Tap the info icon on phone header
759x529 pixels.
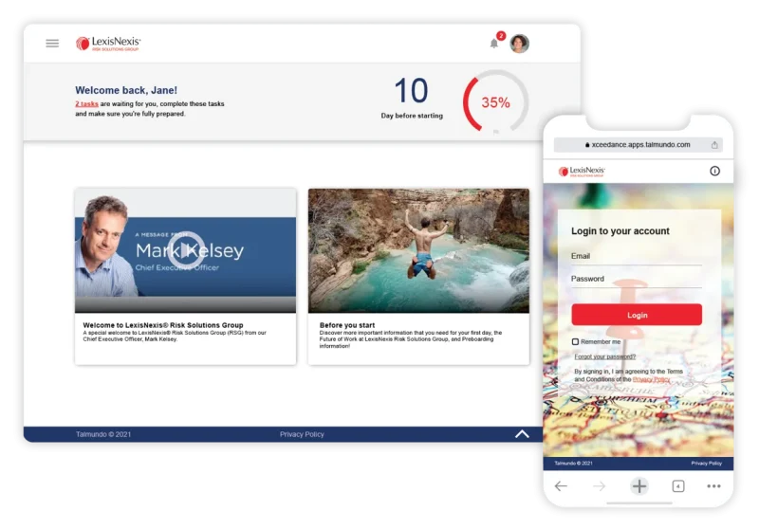pyautogui.click(x=714, y=171)
